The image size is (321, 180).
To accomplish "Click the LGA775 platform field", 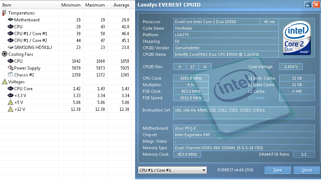I will tap(226, 35).
